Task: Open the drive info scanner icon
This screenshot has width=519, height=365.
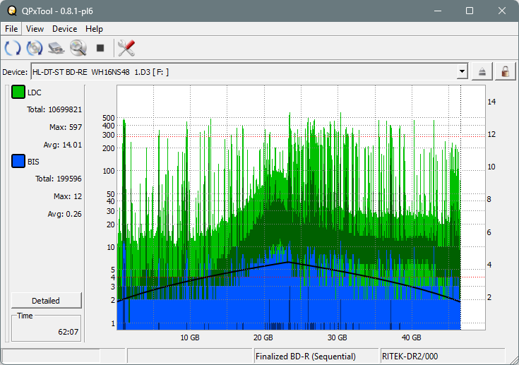Action: [56, 48]
